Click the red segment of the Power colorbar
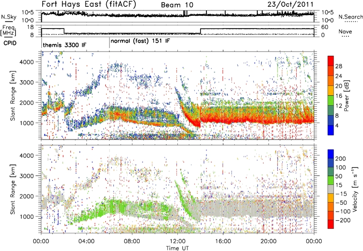The width and height of the screenshot is (363, 251). coord(331,61)
